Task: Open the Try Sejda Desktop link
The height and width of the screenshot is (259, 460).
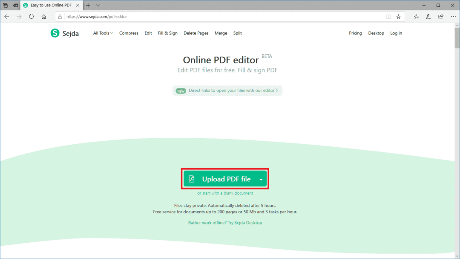Action: (225, 223)
